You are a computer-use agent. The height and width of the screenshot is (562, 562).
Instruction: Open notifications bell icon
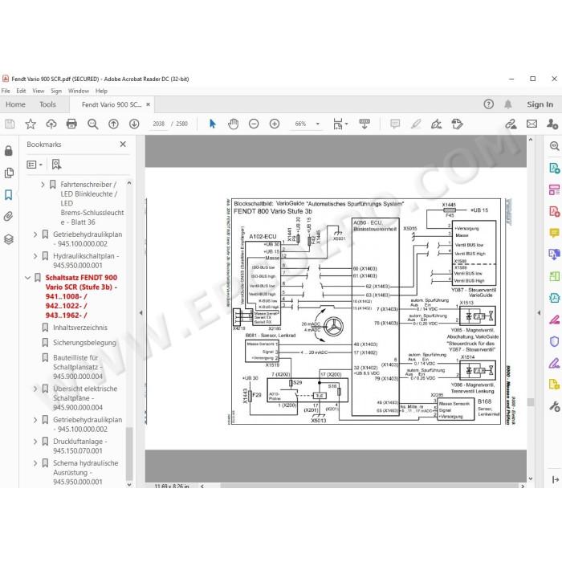pyautogui.click(x=508, y=104)
